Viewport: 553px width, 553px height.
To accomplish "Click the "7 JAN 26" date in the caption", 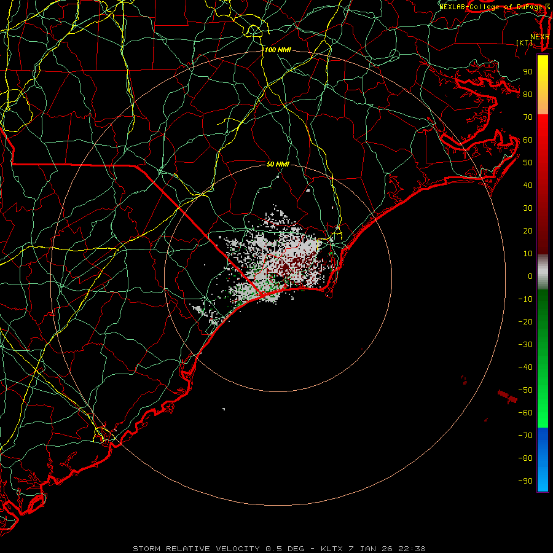I will click(x=371, y=549).
